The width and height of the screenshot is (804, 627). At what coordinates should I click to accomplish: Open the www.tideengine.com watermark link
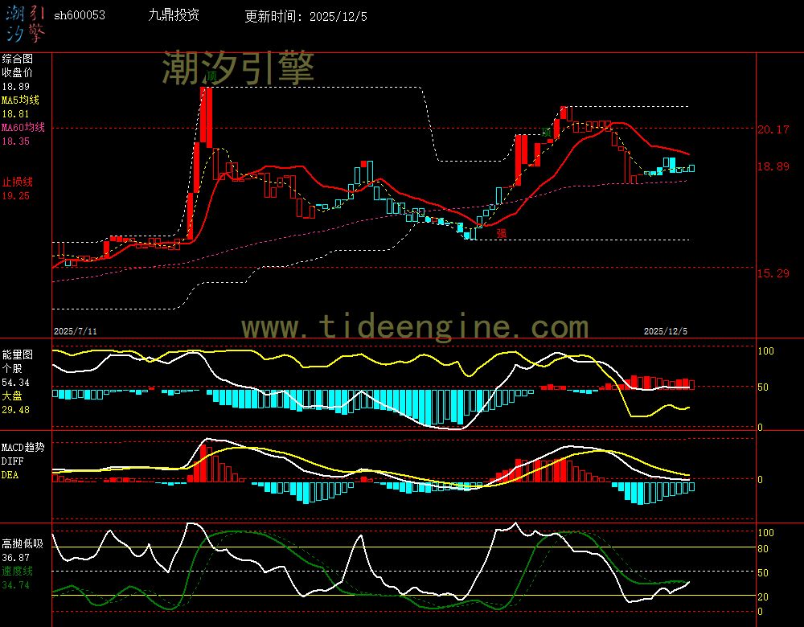[x=415, y=326]
